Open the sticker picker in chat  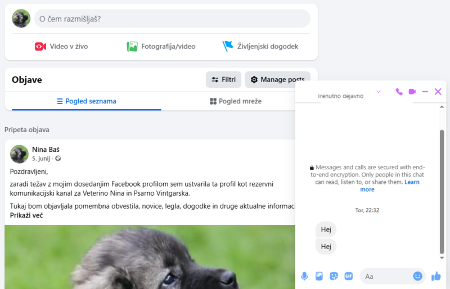[334, 276]
